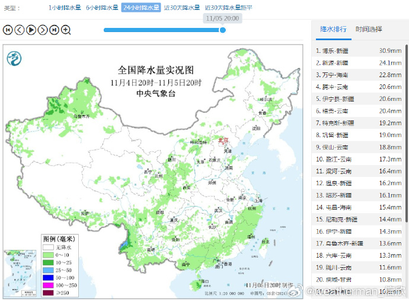The height and width of the screenshot is (301, 409).
Task: Select 万宁-海南 ranking entry
Action: click(335, 75)
